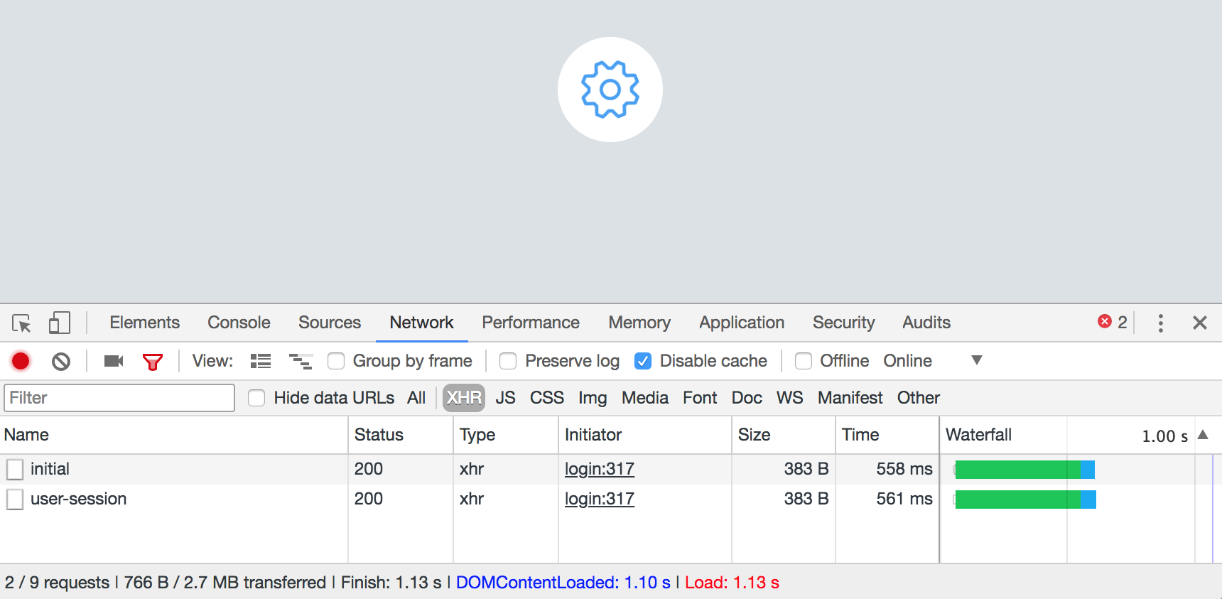The height and width of the screenshot is (599, 1222).
Task: Filter requests by Img
Action: tap(593, 398)
